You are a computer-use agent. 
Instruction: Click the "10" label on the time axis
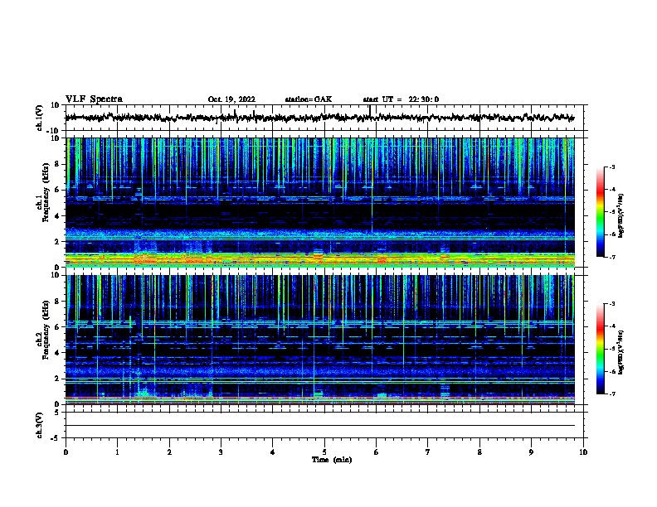[583, 452]
